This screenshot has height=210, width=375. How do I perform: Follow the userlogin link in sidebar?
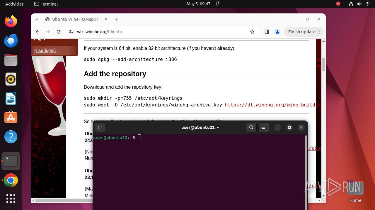[x=45, y=50]
